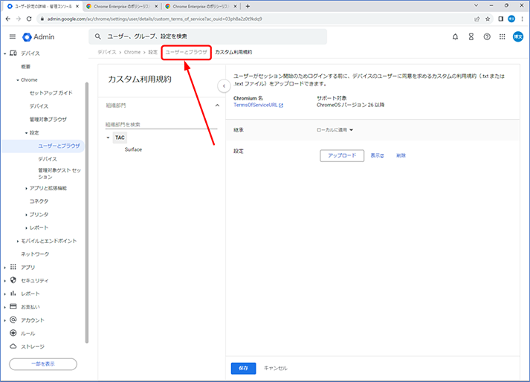Open a new browser tab
Image resolution: width=530 pixels, height=382 pixels.
[248, 6]
